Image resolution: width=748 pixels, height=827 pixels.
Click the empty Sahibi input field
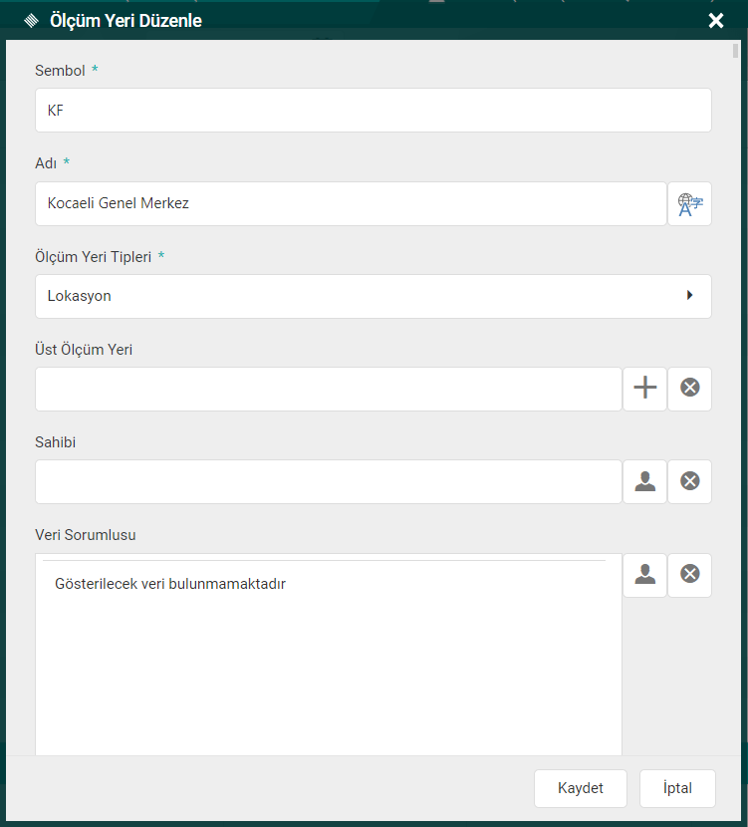tap(329, 481)
